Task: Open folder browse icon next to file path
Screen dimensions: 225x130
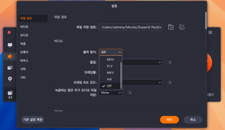Action: click(171, 27)
